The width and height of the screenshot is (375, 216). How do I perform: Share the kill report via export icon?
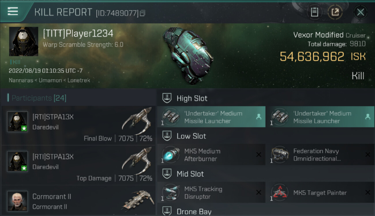pyautogui.click(x=335, y=12)
